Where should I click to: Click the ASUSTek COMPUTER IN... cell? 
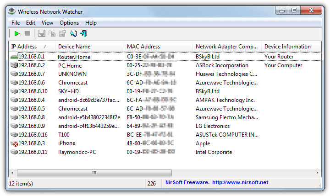tap(227, 134)
